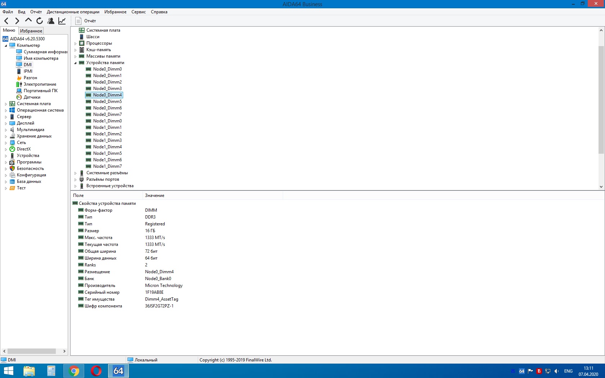605x378 pixels.
Task: Click the Refresh icon in toolbar
Action: point(40,21)
